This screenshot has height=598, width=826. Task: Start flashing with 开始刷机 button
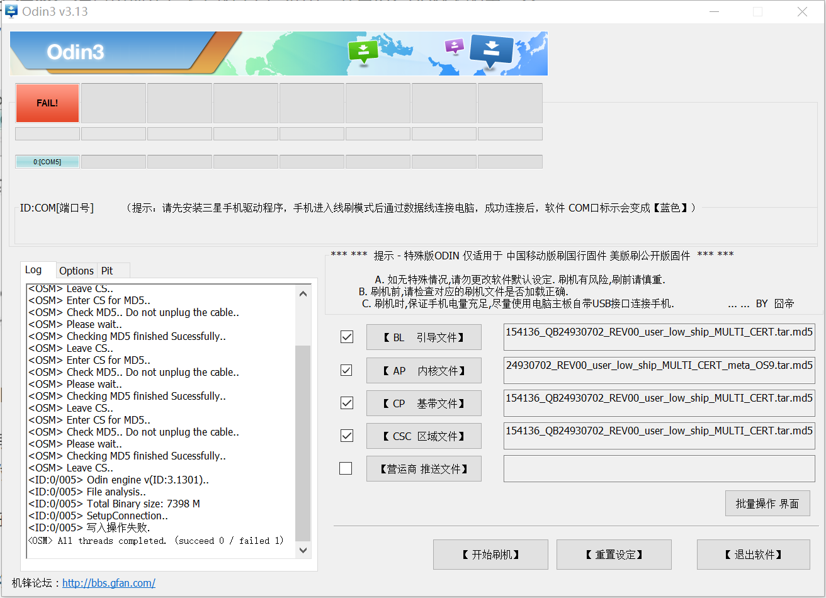coord(490,555)
